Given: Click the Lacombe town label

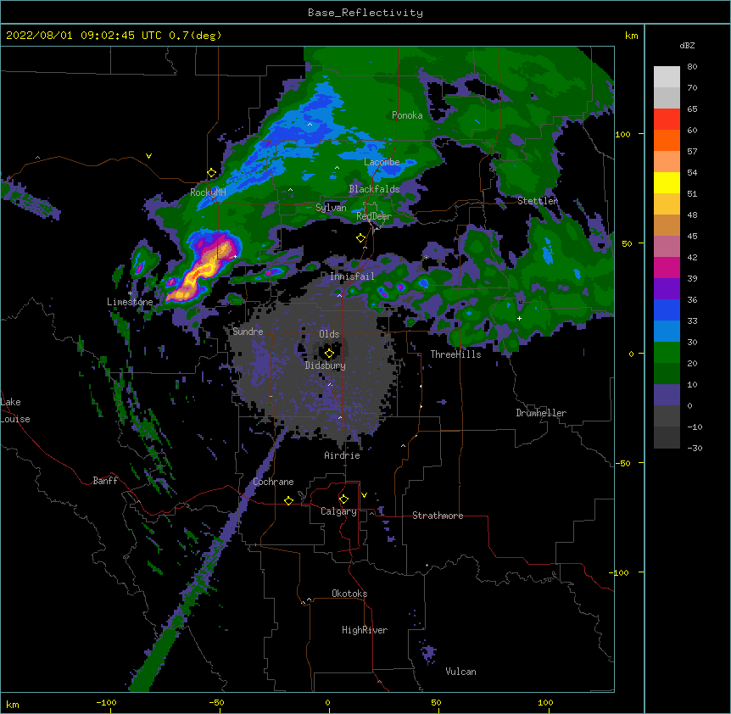Looking at the screenshot, I should click(x=382, y=162).
